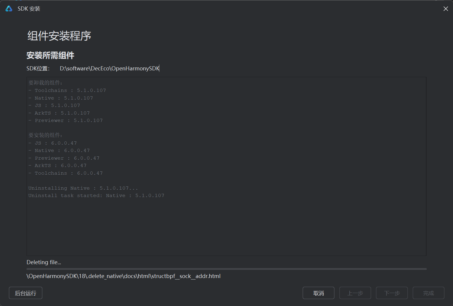Click the 完成 button
This screenshot has height=306, width=453.
click(428, 293)
